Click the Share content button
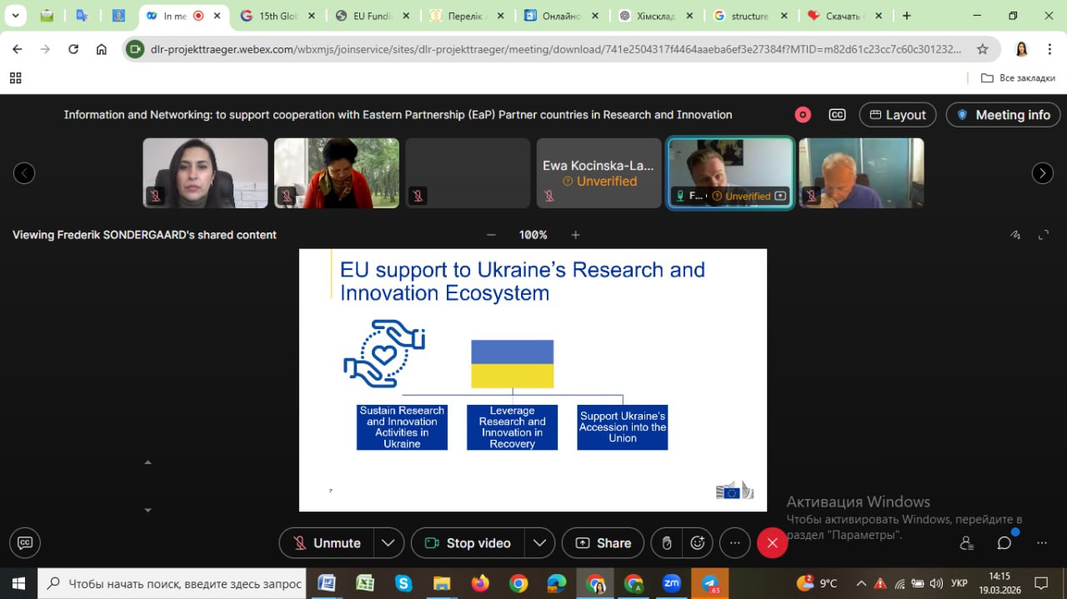Viewport: 1067px width, 599px height. pos(603,543)
